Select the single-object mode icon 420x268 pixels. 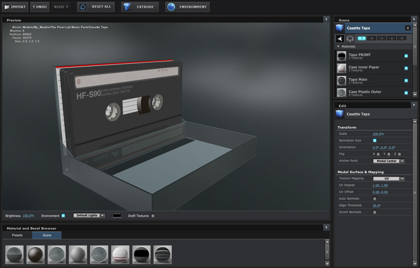pos(340,39)
